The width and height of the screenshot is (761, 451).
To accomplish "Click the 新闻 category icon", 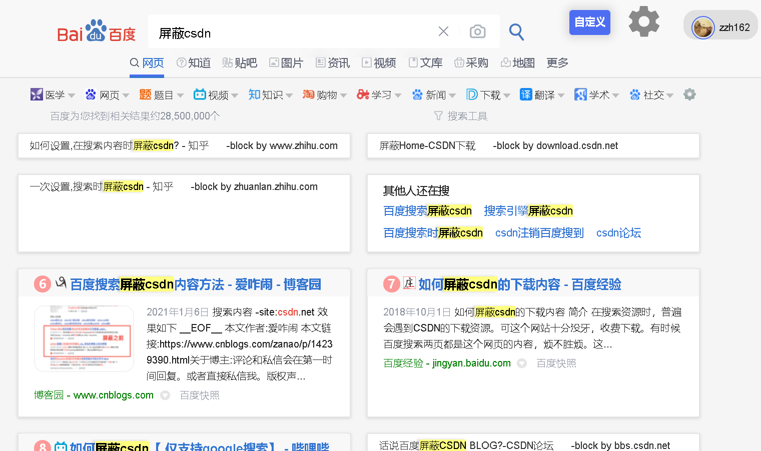I will pyautogui.click(x=417, y=94).
